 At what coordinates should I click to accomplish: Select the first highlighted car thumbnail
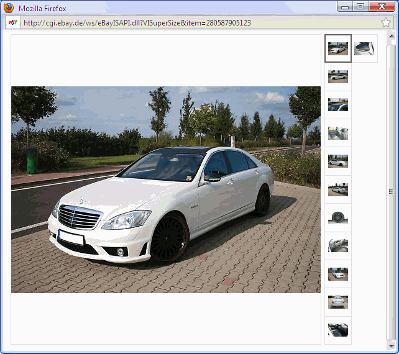(338, 48)
